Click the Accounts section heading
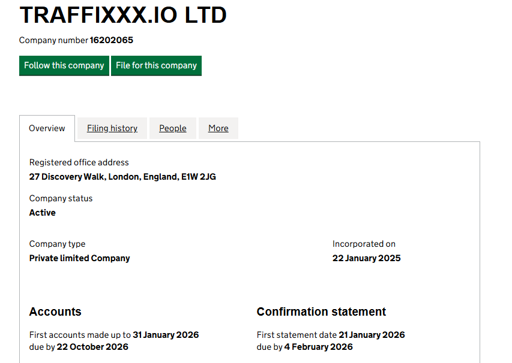Screen dimensions: 512x363 (55, 311)
